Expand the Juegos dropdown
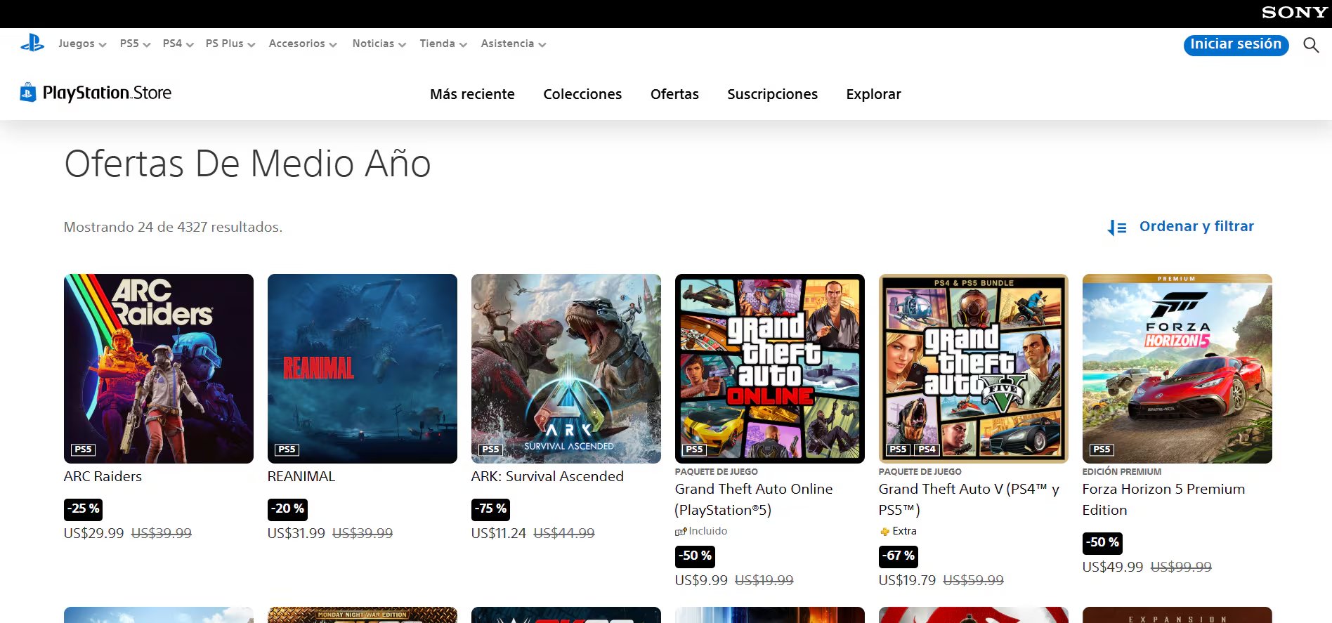This screenshot has height=623, width=1332. tap(82, 44)
